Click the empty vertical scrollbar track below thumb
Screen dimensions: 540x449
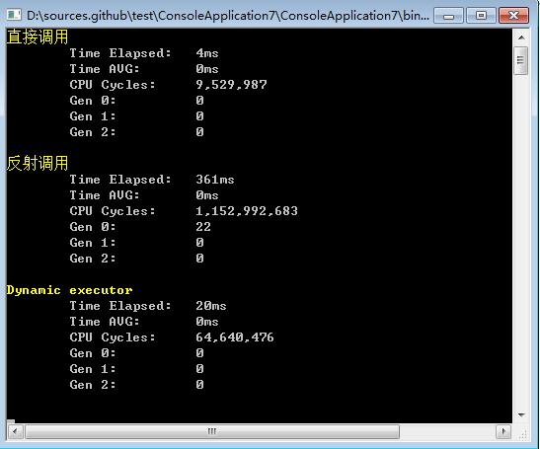point(521,241)
